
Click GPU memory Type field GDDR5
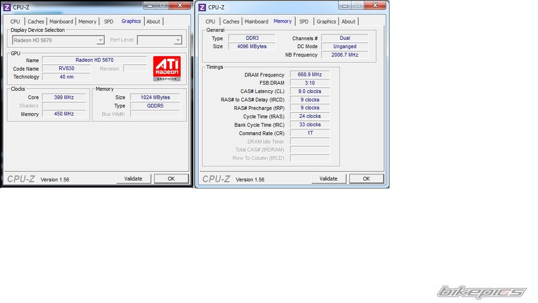155,106
